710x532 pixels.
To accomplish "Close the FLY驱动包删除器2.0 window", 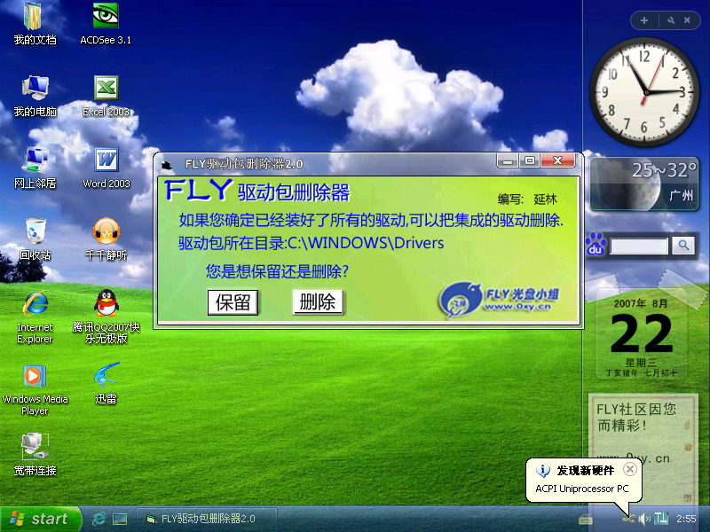I will tap(558, 160).
